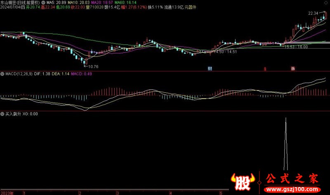The height and width of the screenshot is (195, 330).
Task: Click the XG: 0.00 value
Action: (x=30, y=114)
